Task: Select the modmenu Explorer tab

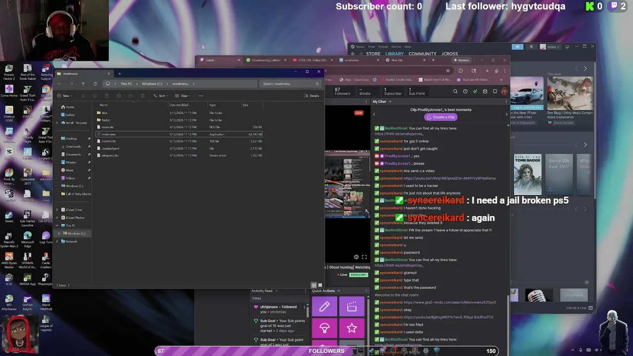Action: [84, 74]
